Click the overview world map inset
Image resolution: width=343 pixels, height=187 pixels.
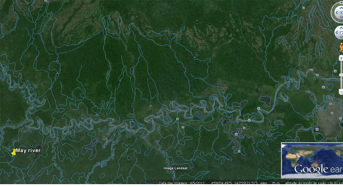coord(312,161)
